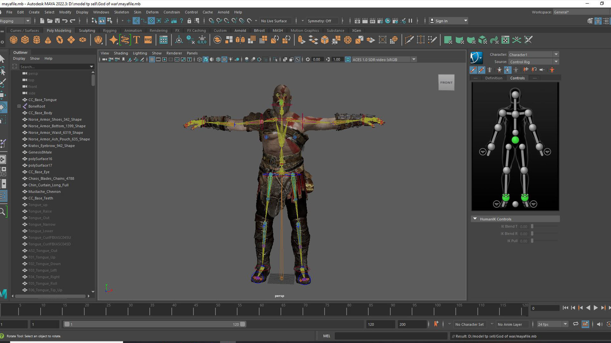Screen dimensions: 611x343
Task: Click the No Live Surface field
Action: point(276,21)
